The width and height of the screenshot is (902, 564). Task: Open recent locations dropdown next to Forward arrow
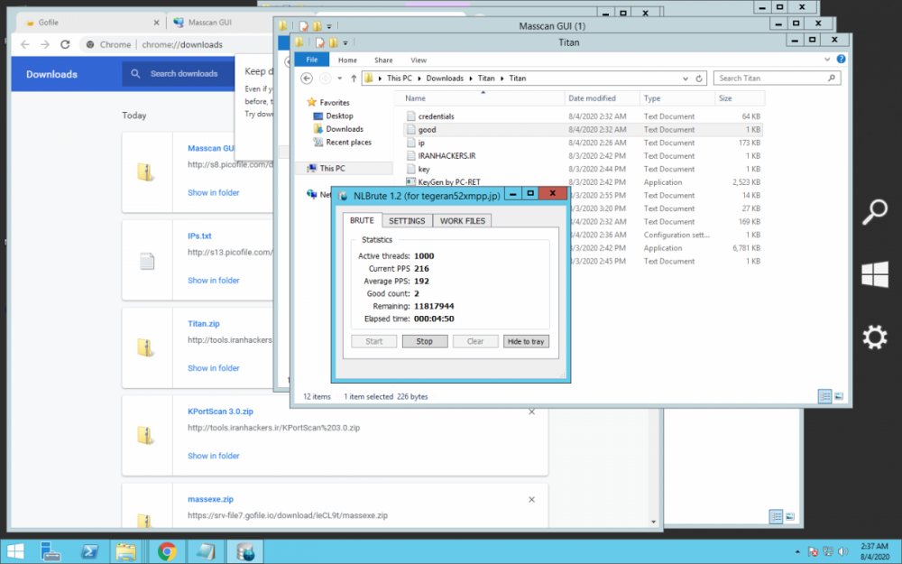[x=339, y=79]
